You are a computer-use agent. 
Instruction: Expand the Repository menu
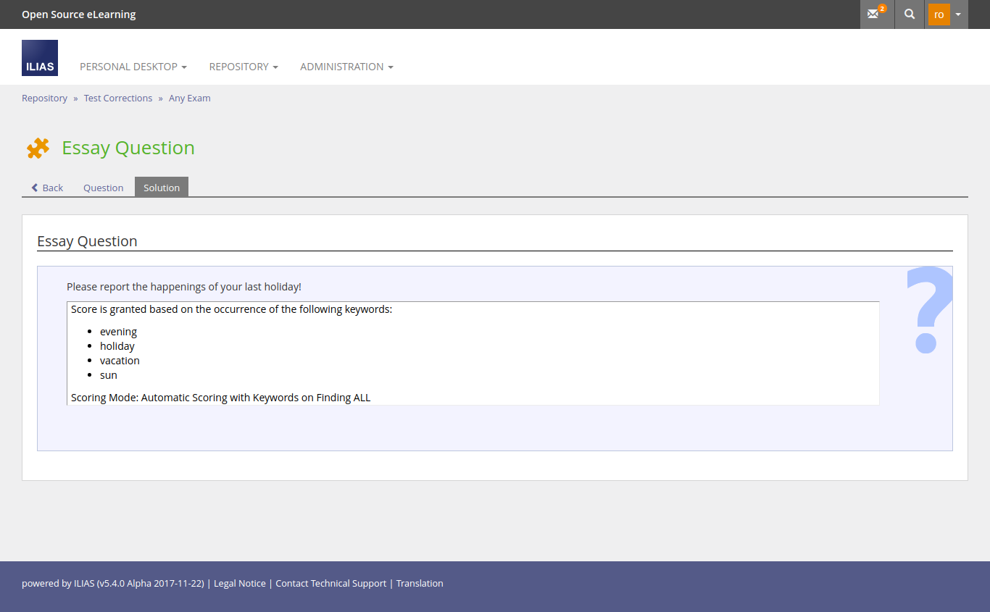pyautogui.click(x=244, y=67)
